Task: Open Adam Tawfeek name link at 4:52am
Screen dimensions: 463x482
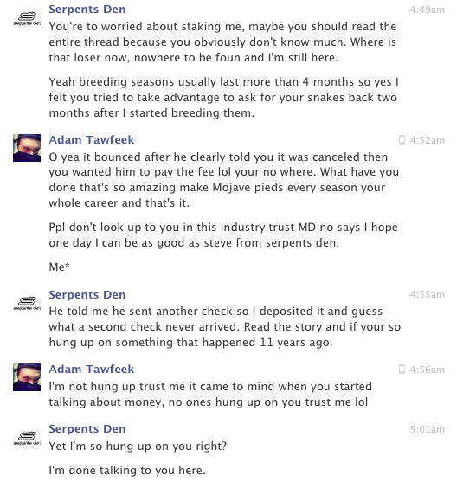Action: click(92, 140)
